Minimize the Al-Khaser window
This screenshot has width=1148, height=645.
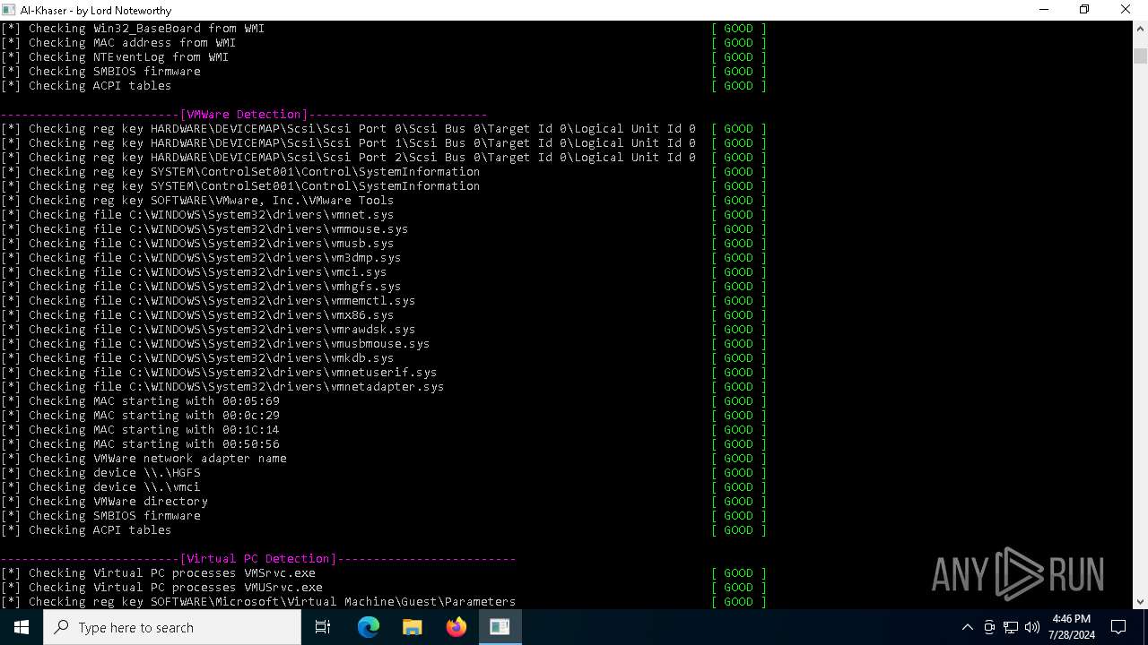click(1043, 10)
